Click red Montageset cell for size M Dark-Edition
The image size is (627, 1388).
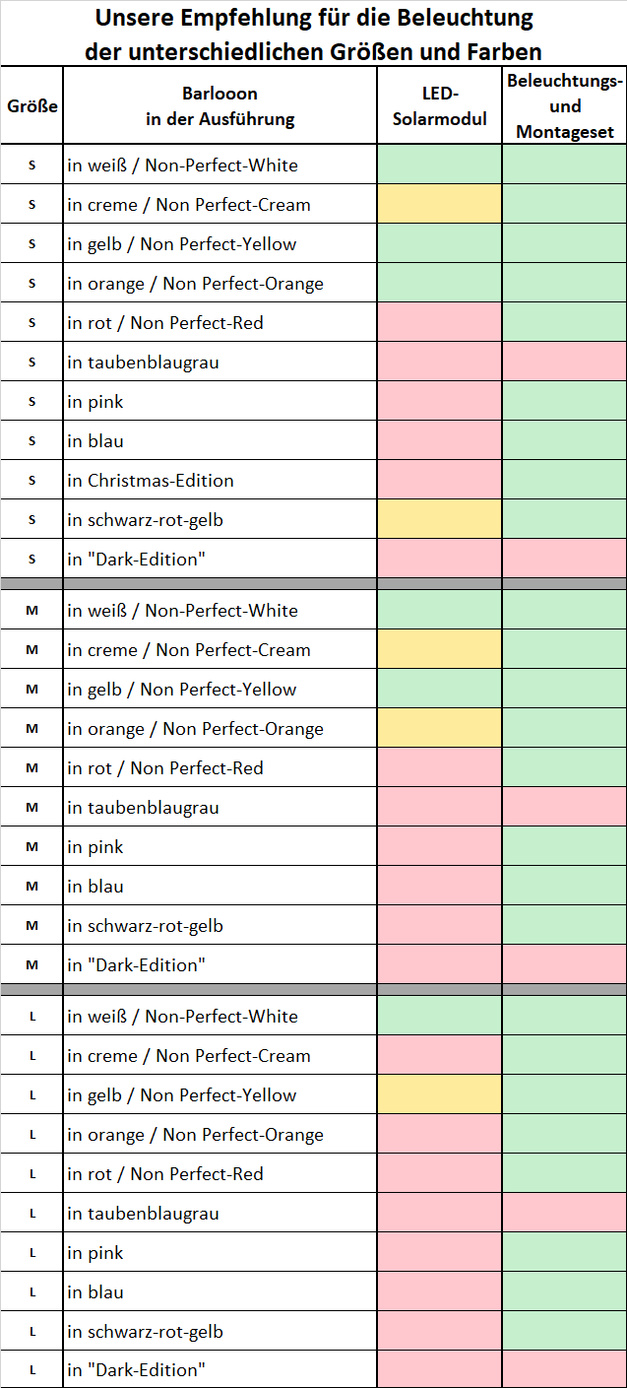click(565, 964)
